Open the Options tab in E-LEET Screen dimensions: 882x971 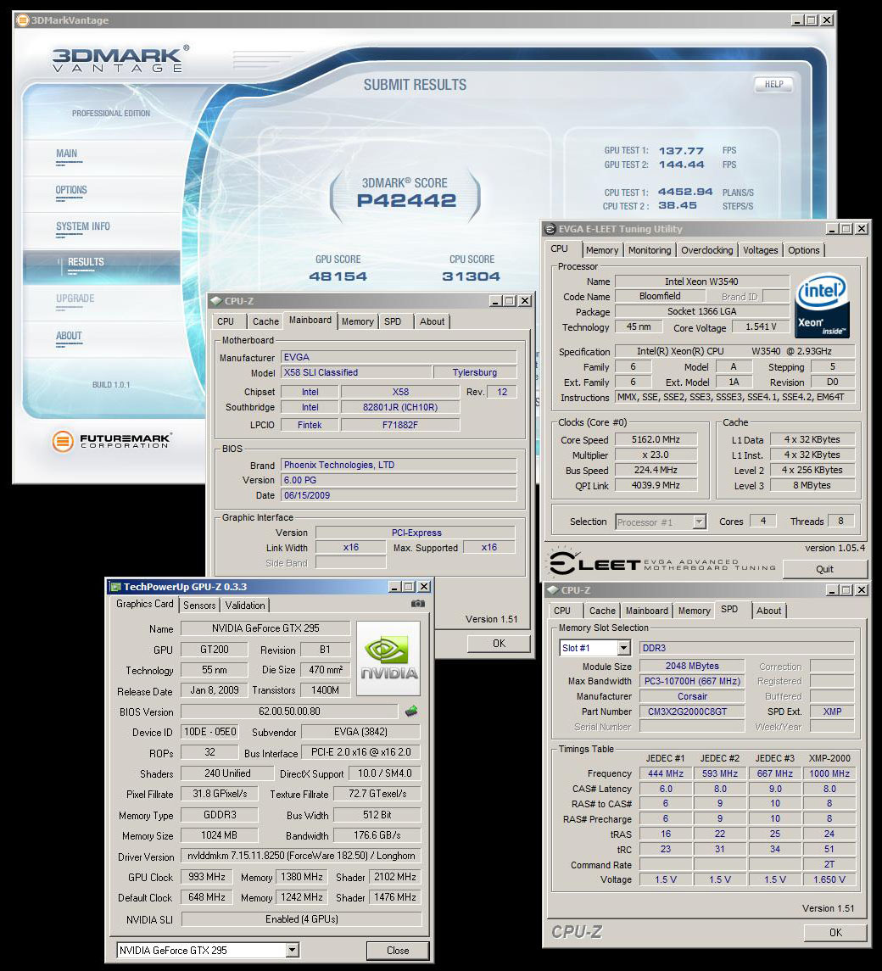pos(804,250)
